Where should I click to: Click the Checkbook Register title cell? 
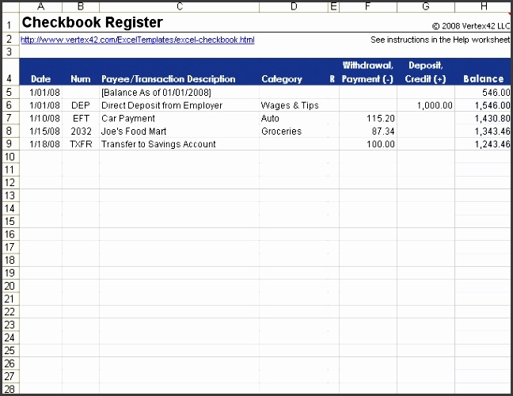tap(93, 23)
